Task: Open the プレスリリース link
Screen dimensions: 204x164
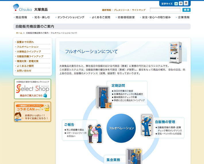Action: pyautogui.click(x=121, y=10)
